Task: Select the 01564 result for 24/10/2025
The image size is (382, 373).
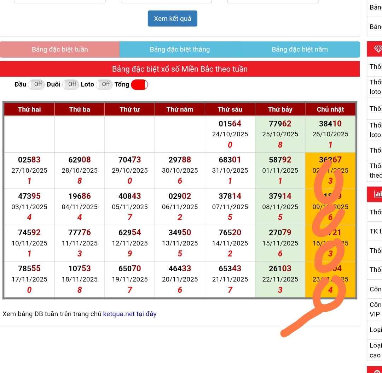Action: point(230,124)
